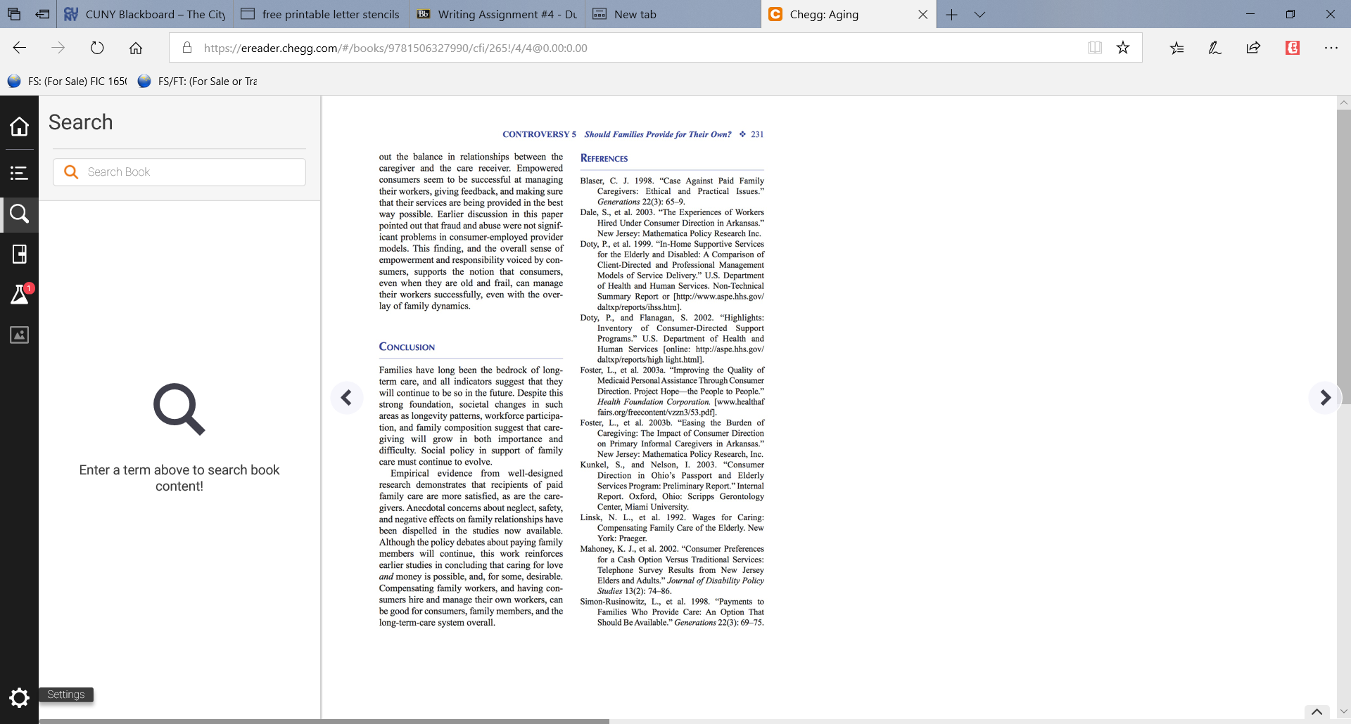Click the reading progress bar at bottom
1351x724 pixels.
[x=324, y=721]
